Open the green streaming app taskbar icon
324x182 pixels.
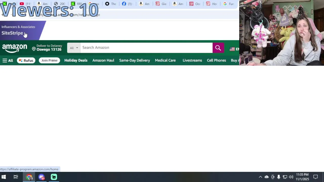point(54,177)
